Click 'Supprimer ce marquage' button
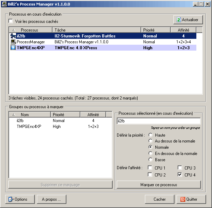 coord(60,185)
